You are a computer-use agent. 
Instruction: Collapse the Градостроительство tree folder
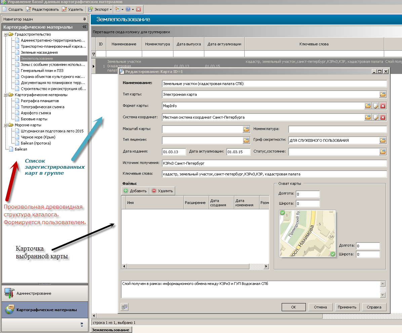(x=5, y=34)
